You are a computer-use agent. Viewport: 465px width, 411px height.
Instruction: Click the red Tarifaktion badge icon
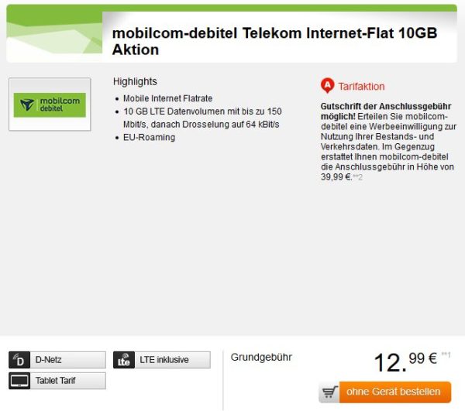[328, 86]
